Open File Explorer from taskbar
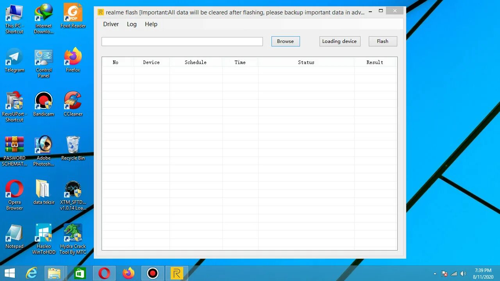The width and height of the screenshot is (500, 281). click(x=54, y=273)
